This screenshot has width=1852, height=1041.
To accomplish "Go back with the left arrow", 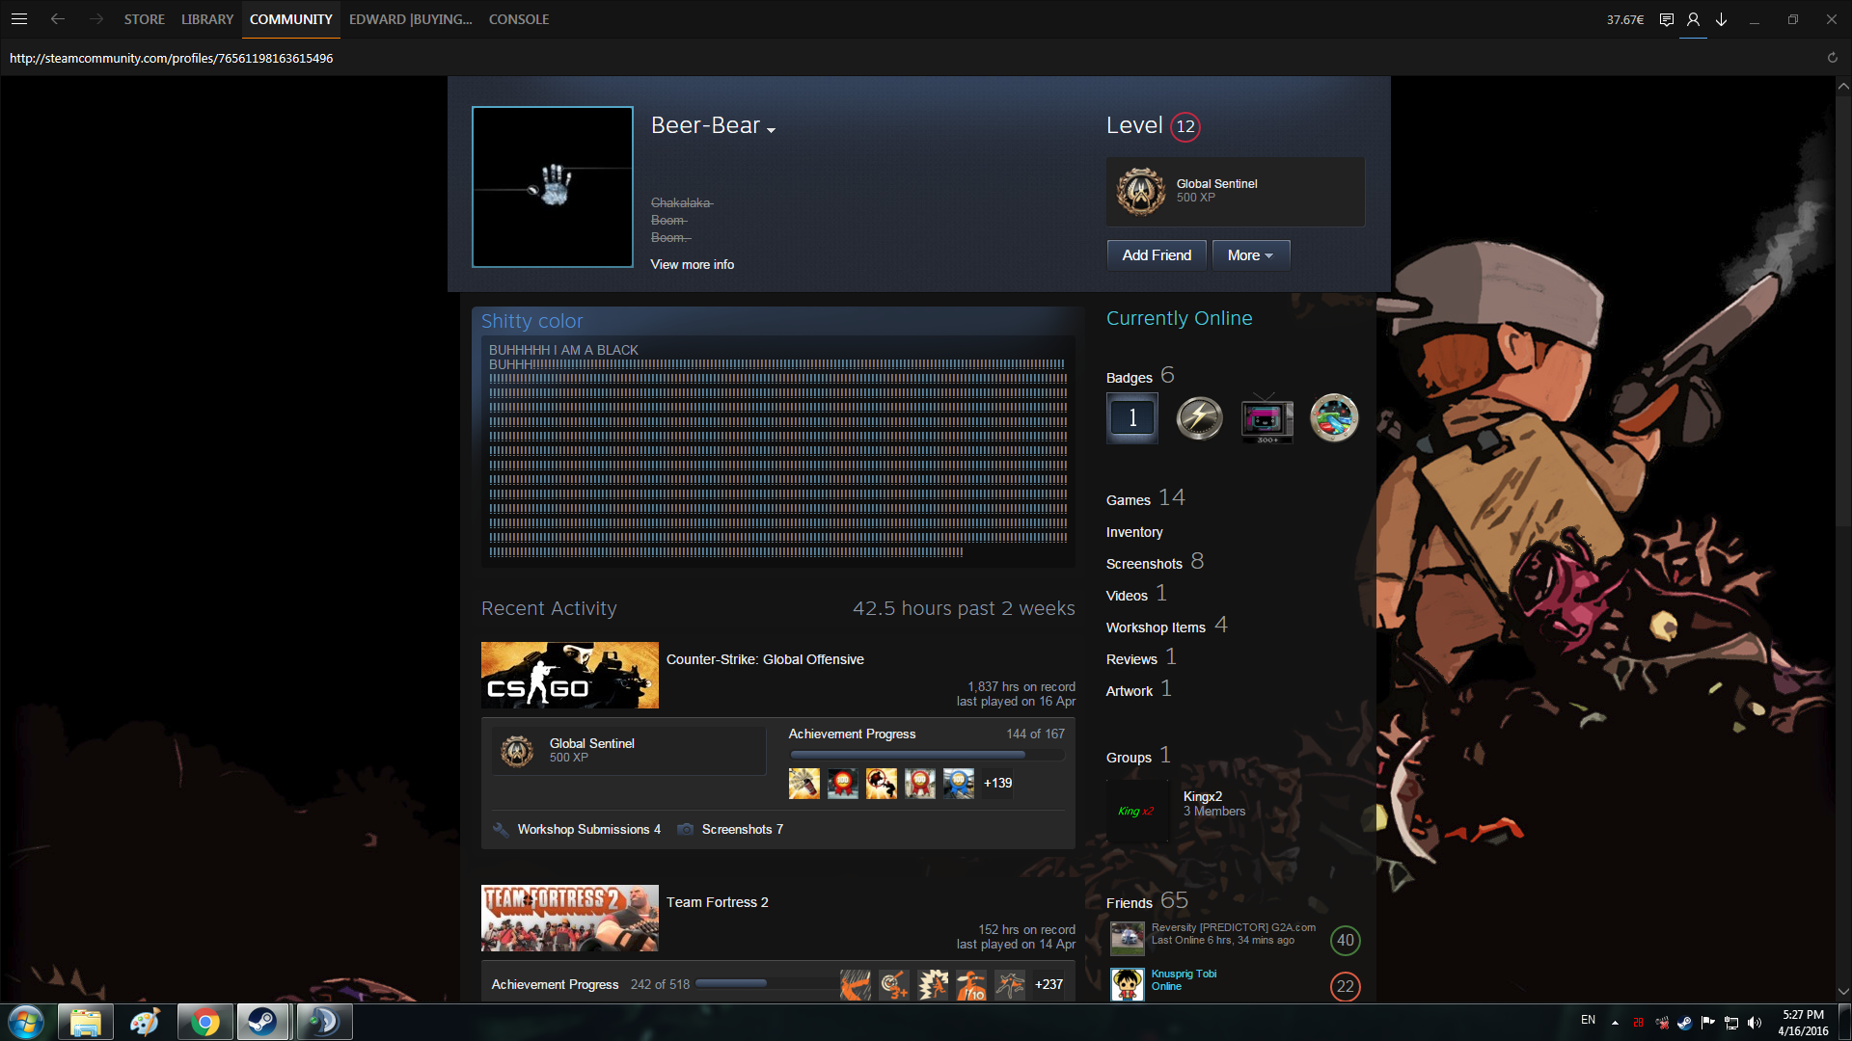I will tap(58, 19).
